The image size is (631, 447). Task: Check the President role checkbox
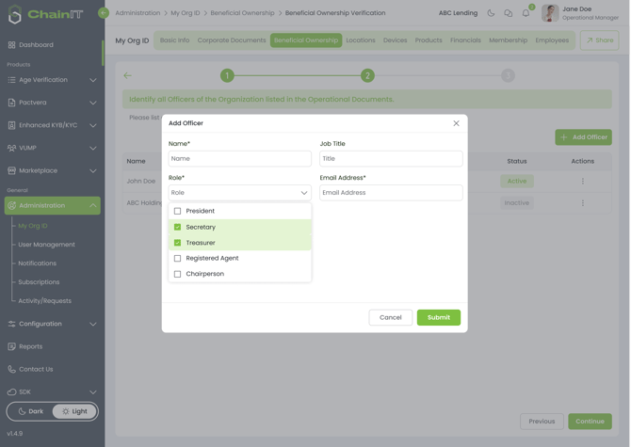tap(177, 211)
